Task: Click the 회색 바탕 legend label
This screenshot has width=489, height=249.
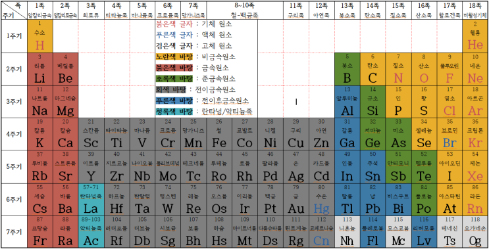Action: (171, 89)
